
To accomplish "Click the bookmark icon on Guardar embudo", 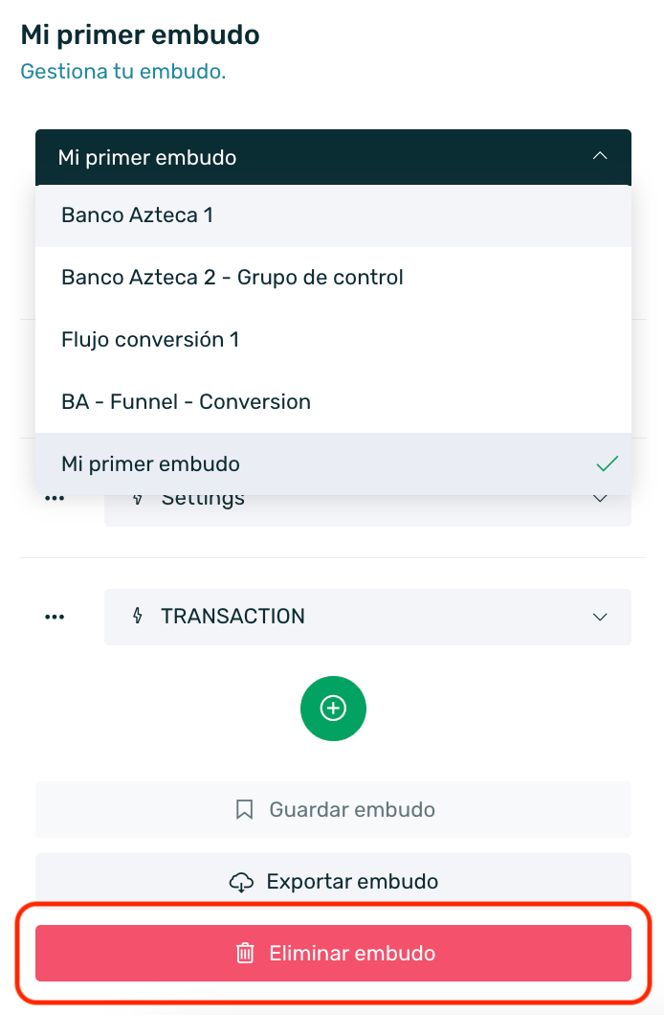I will point(244,809).
